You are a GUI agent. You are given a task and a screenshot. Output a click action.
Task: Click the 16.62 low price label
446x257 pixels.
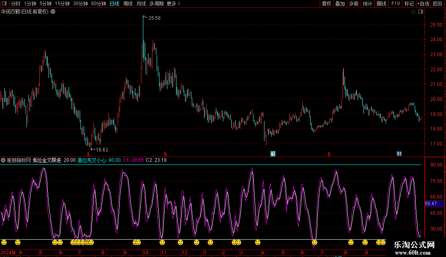(x=102, y=150)
